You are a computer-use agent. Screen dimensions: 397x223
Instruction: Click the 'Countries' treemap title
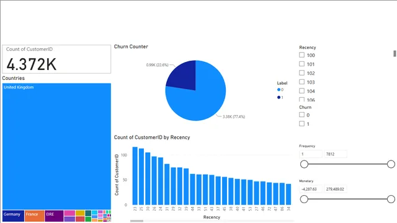click(14, 78)
